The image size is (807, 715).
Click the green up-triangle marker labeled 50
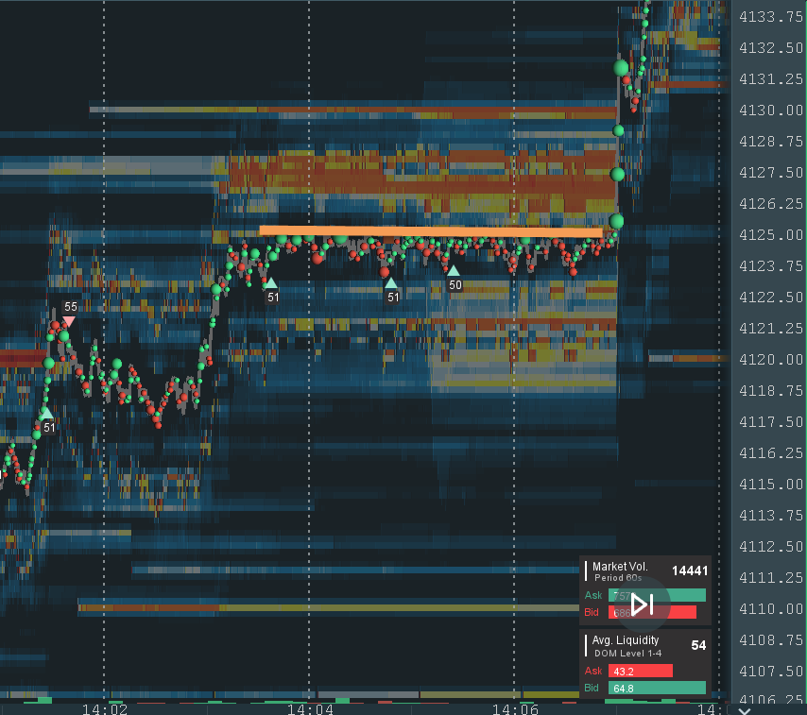tap(454, 272)
